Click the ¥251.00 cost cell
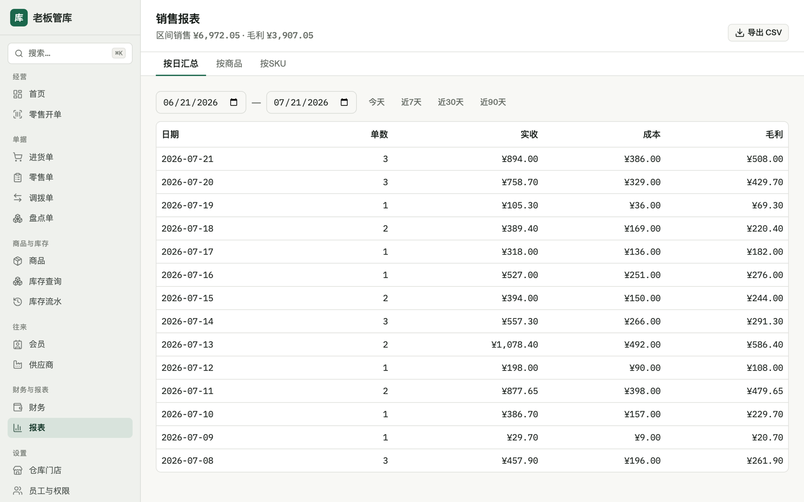Image resolution: width=804 pixels, height=502 pixels. click(x=642, y=275)
